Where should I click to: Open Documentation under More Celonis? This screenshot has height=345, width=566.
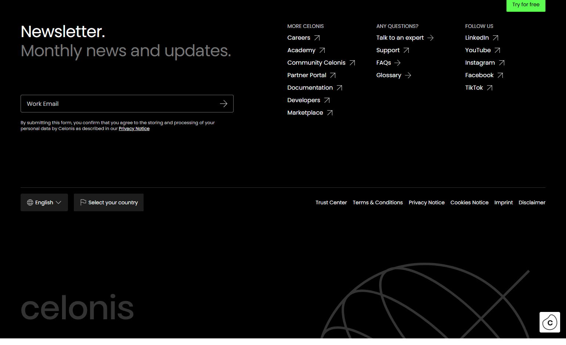click(310, 87)
